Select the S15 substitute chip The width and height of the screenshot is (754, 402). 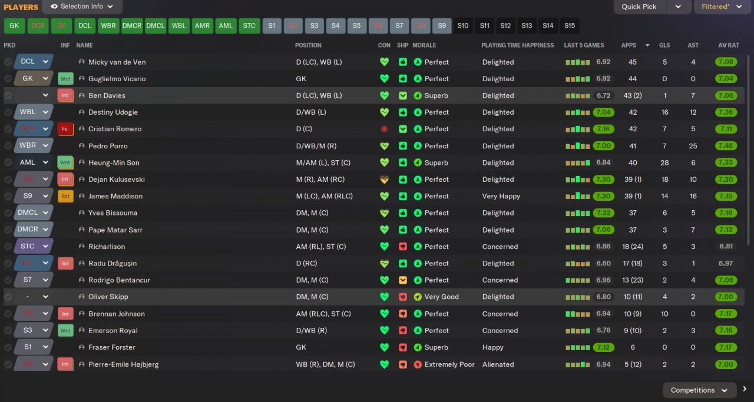click(x=570, y=26)
